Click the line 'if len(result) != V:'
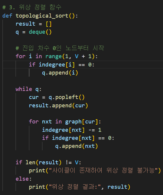 pyautogui.click(x=48, y=162)
